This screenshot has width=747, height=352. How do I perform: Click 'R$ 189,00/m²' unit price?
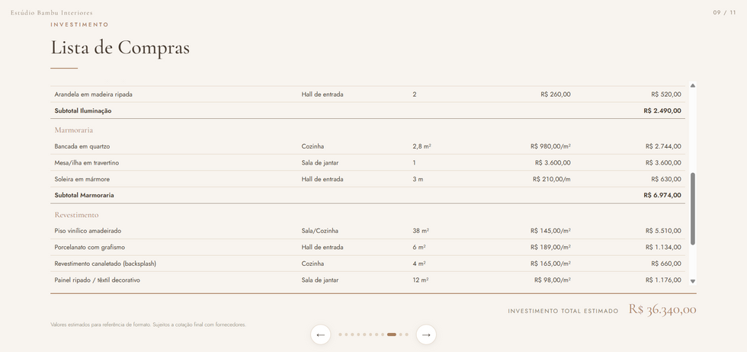(x=550, y=247)
